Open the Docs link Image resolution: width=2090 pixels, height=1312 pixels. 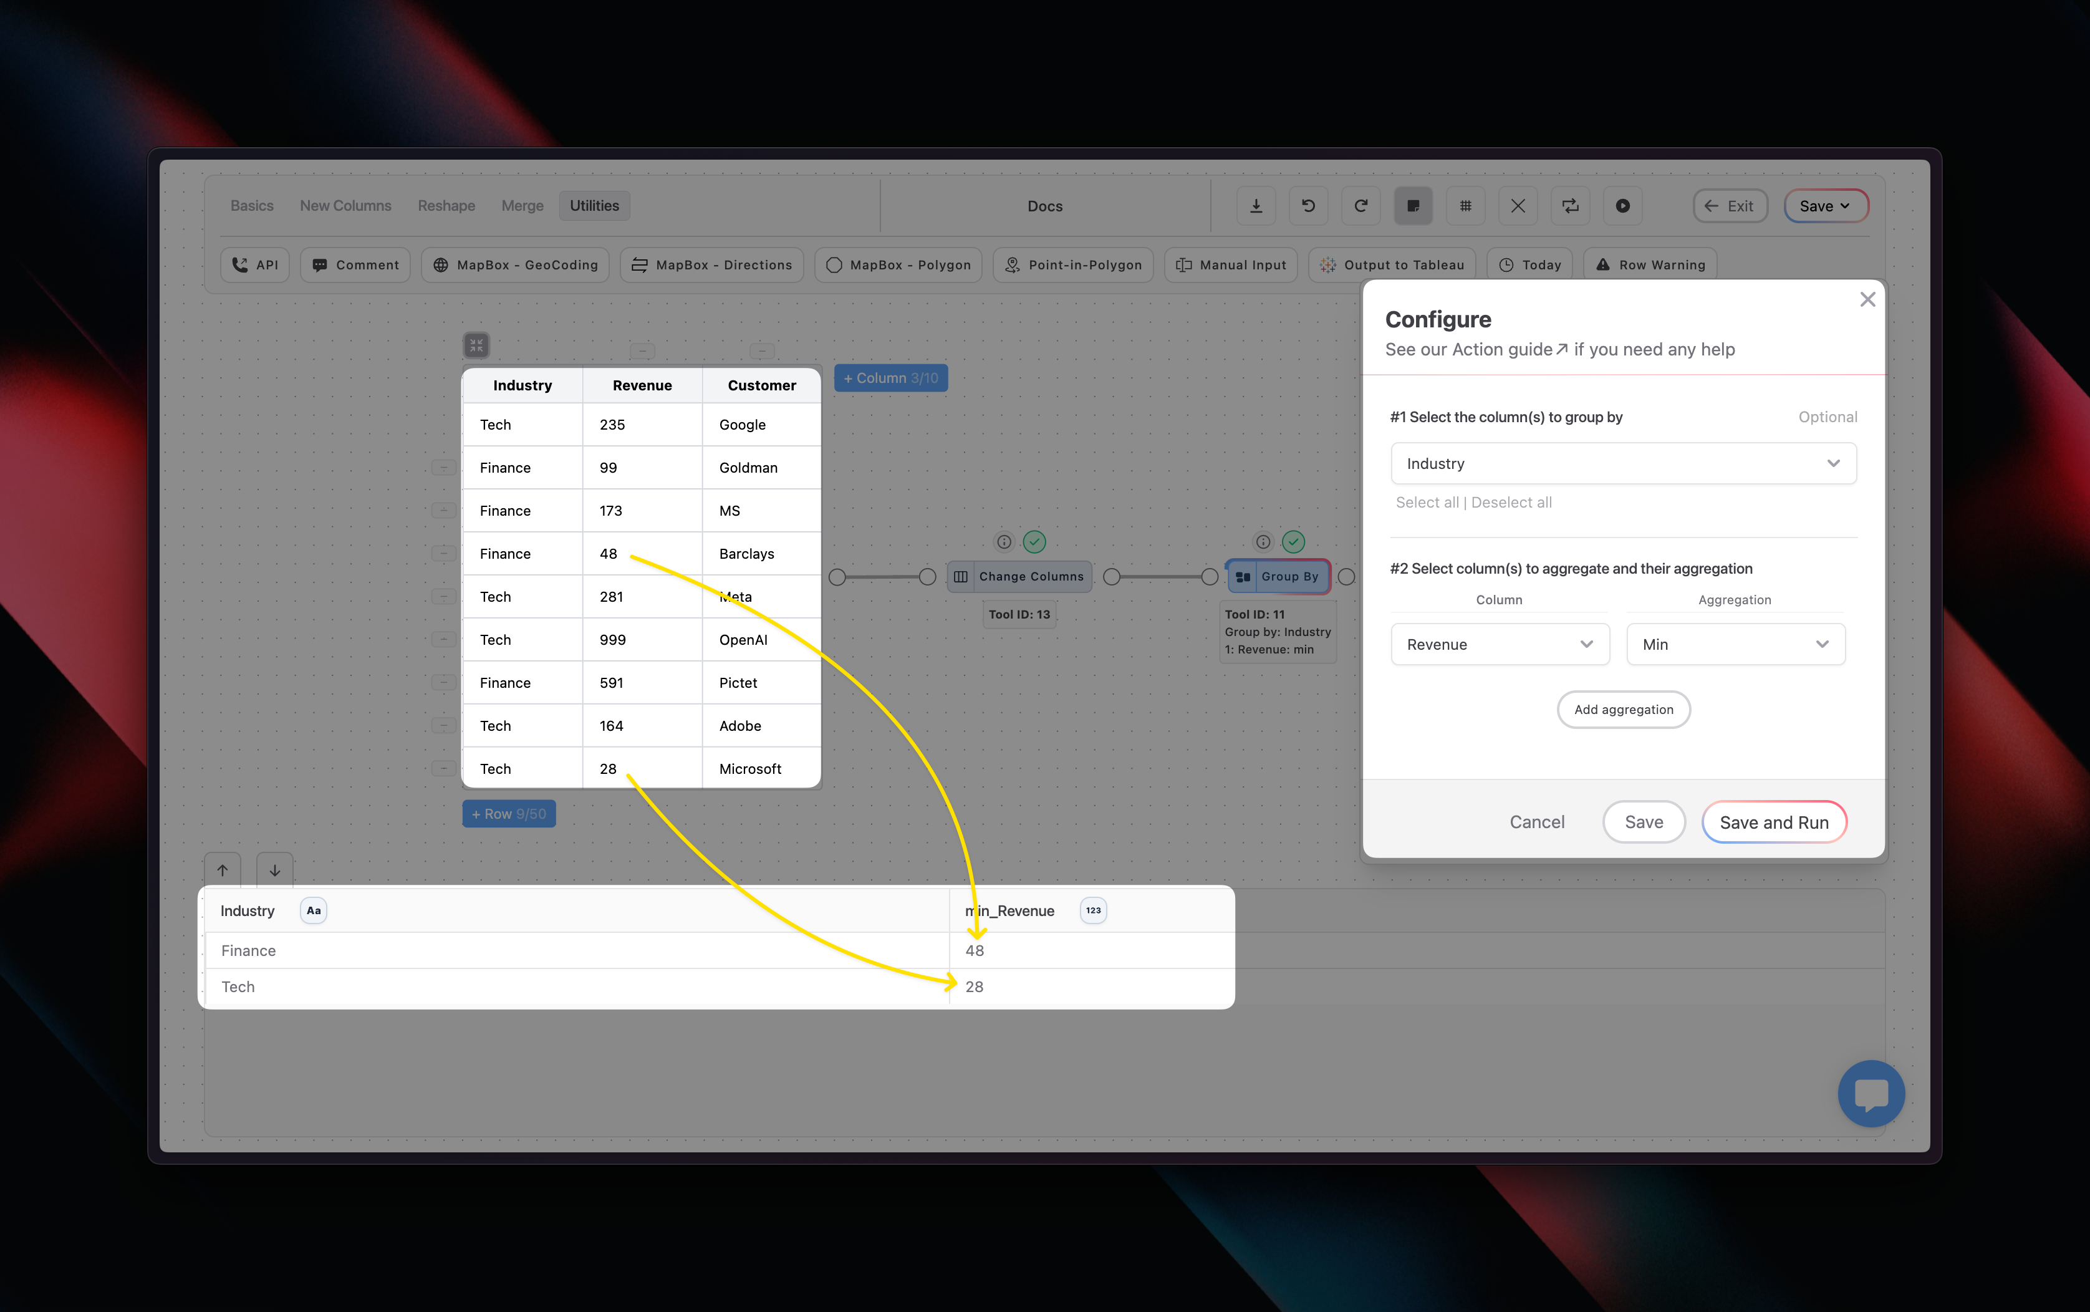pos(1044,206)
